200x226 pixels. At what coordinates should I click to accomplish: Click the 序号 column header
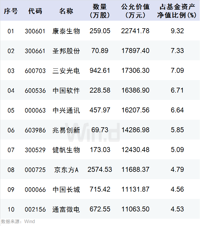coord(11,11)
